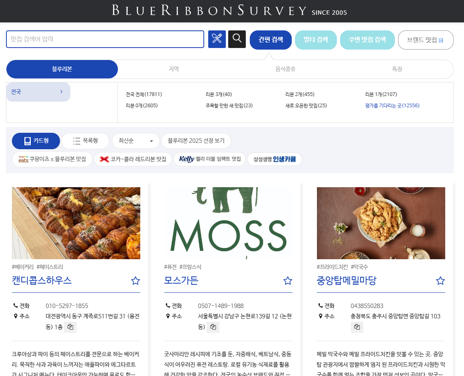Click the magnifier search button

[x=237, y=39]
